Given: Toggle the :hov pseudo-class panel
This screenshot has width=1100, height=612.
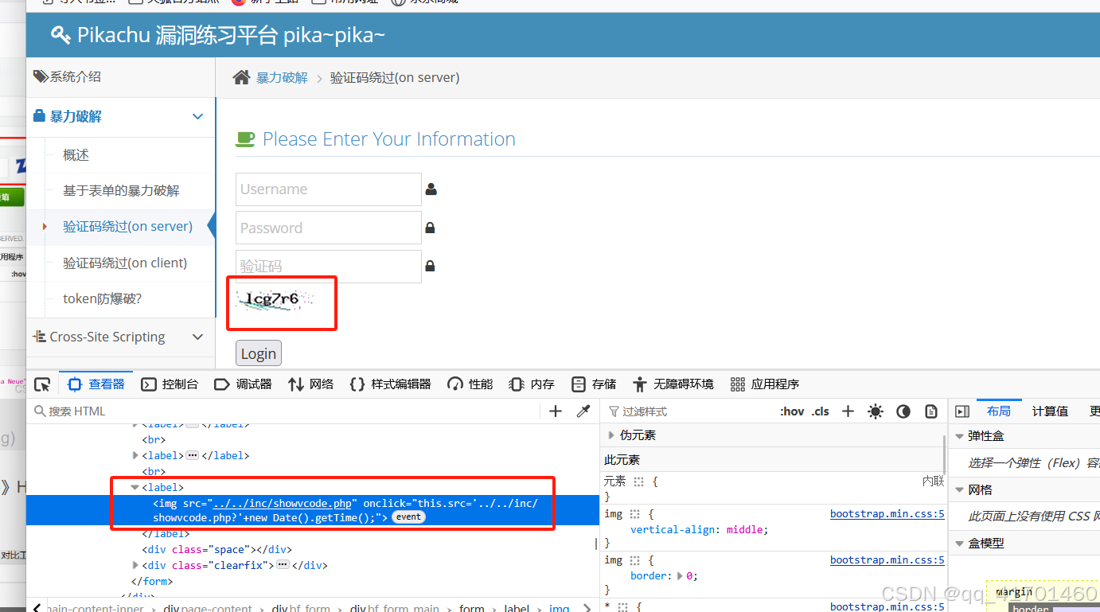Looking at the screenshot, I should (792, 411).
